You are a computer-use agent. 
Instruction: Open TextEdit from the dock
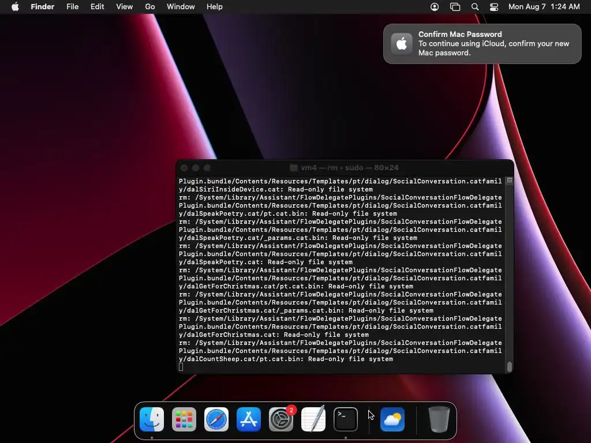[x=313, y=419]
